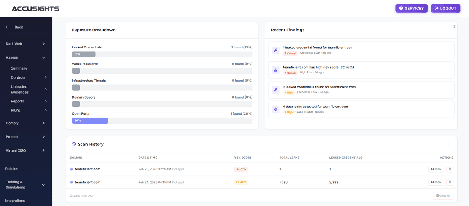Click globe icon beside Feb 25 teamficient.com scan
The height and width of the screenshot is (206, 469).
[x=72, y=169]
